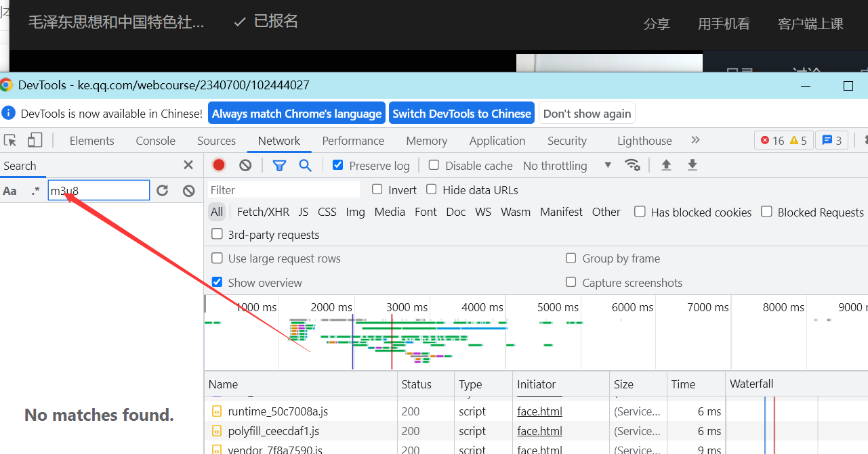Clear the network log
The height and width of the screenshot is (454, 868).
pyautogui.click(x=245, y=165)
